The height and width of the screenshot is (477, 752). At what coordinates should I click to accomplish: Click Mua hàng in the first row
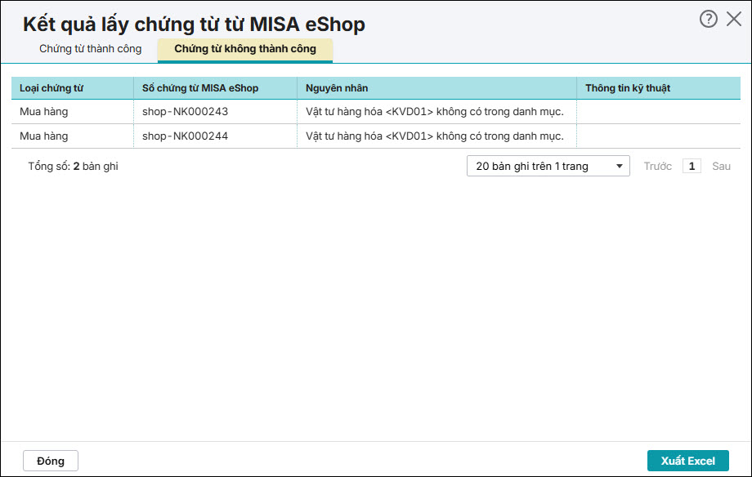(x=44, y=112)
